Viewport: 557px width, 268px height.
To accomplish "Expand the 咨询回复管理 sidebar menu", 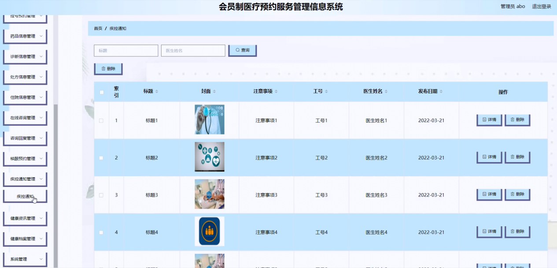I will [x=25, y=138].
